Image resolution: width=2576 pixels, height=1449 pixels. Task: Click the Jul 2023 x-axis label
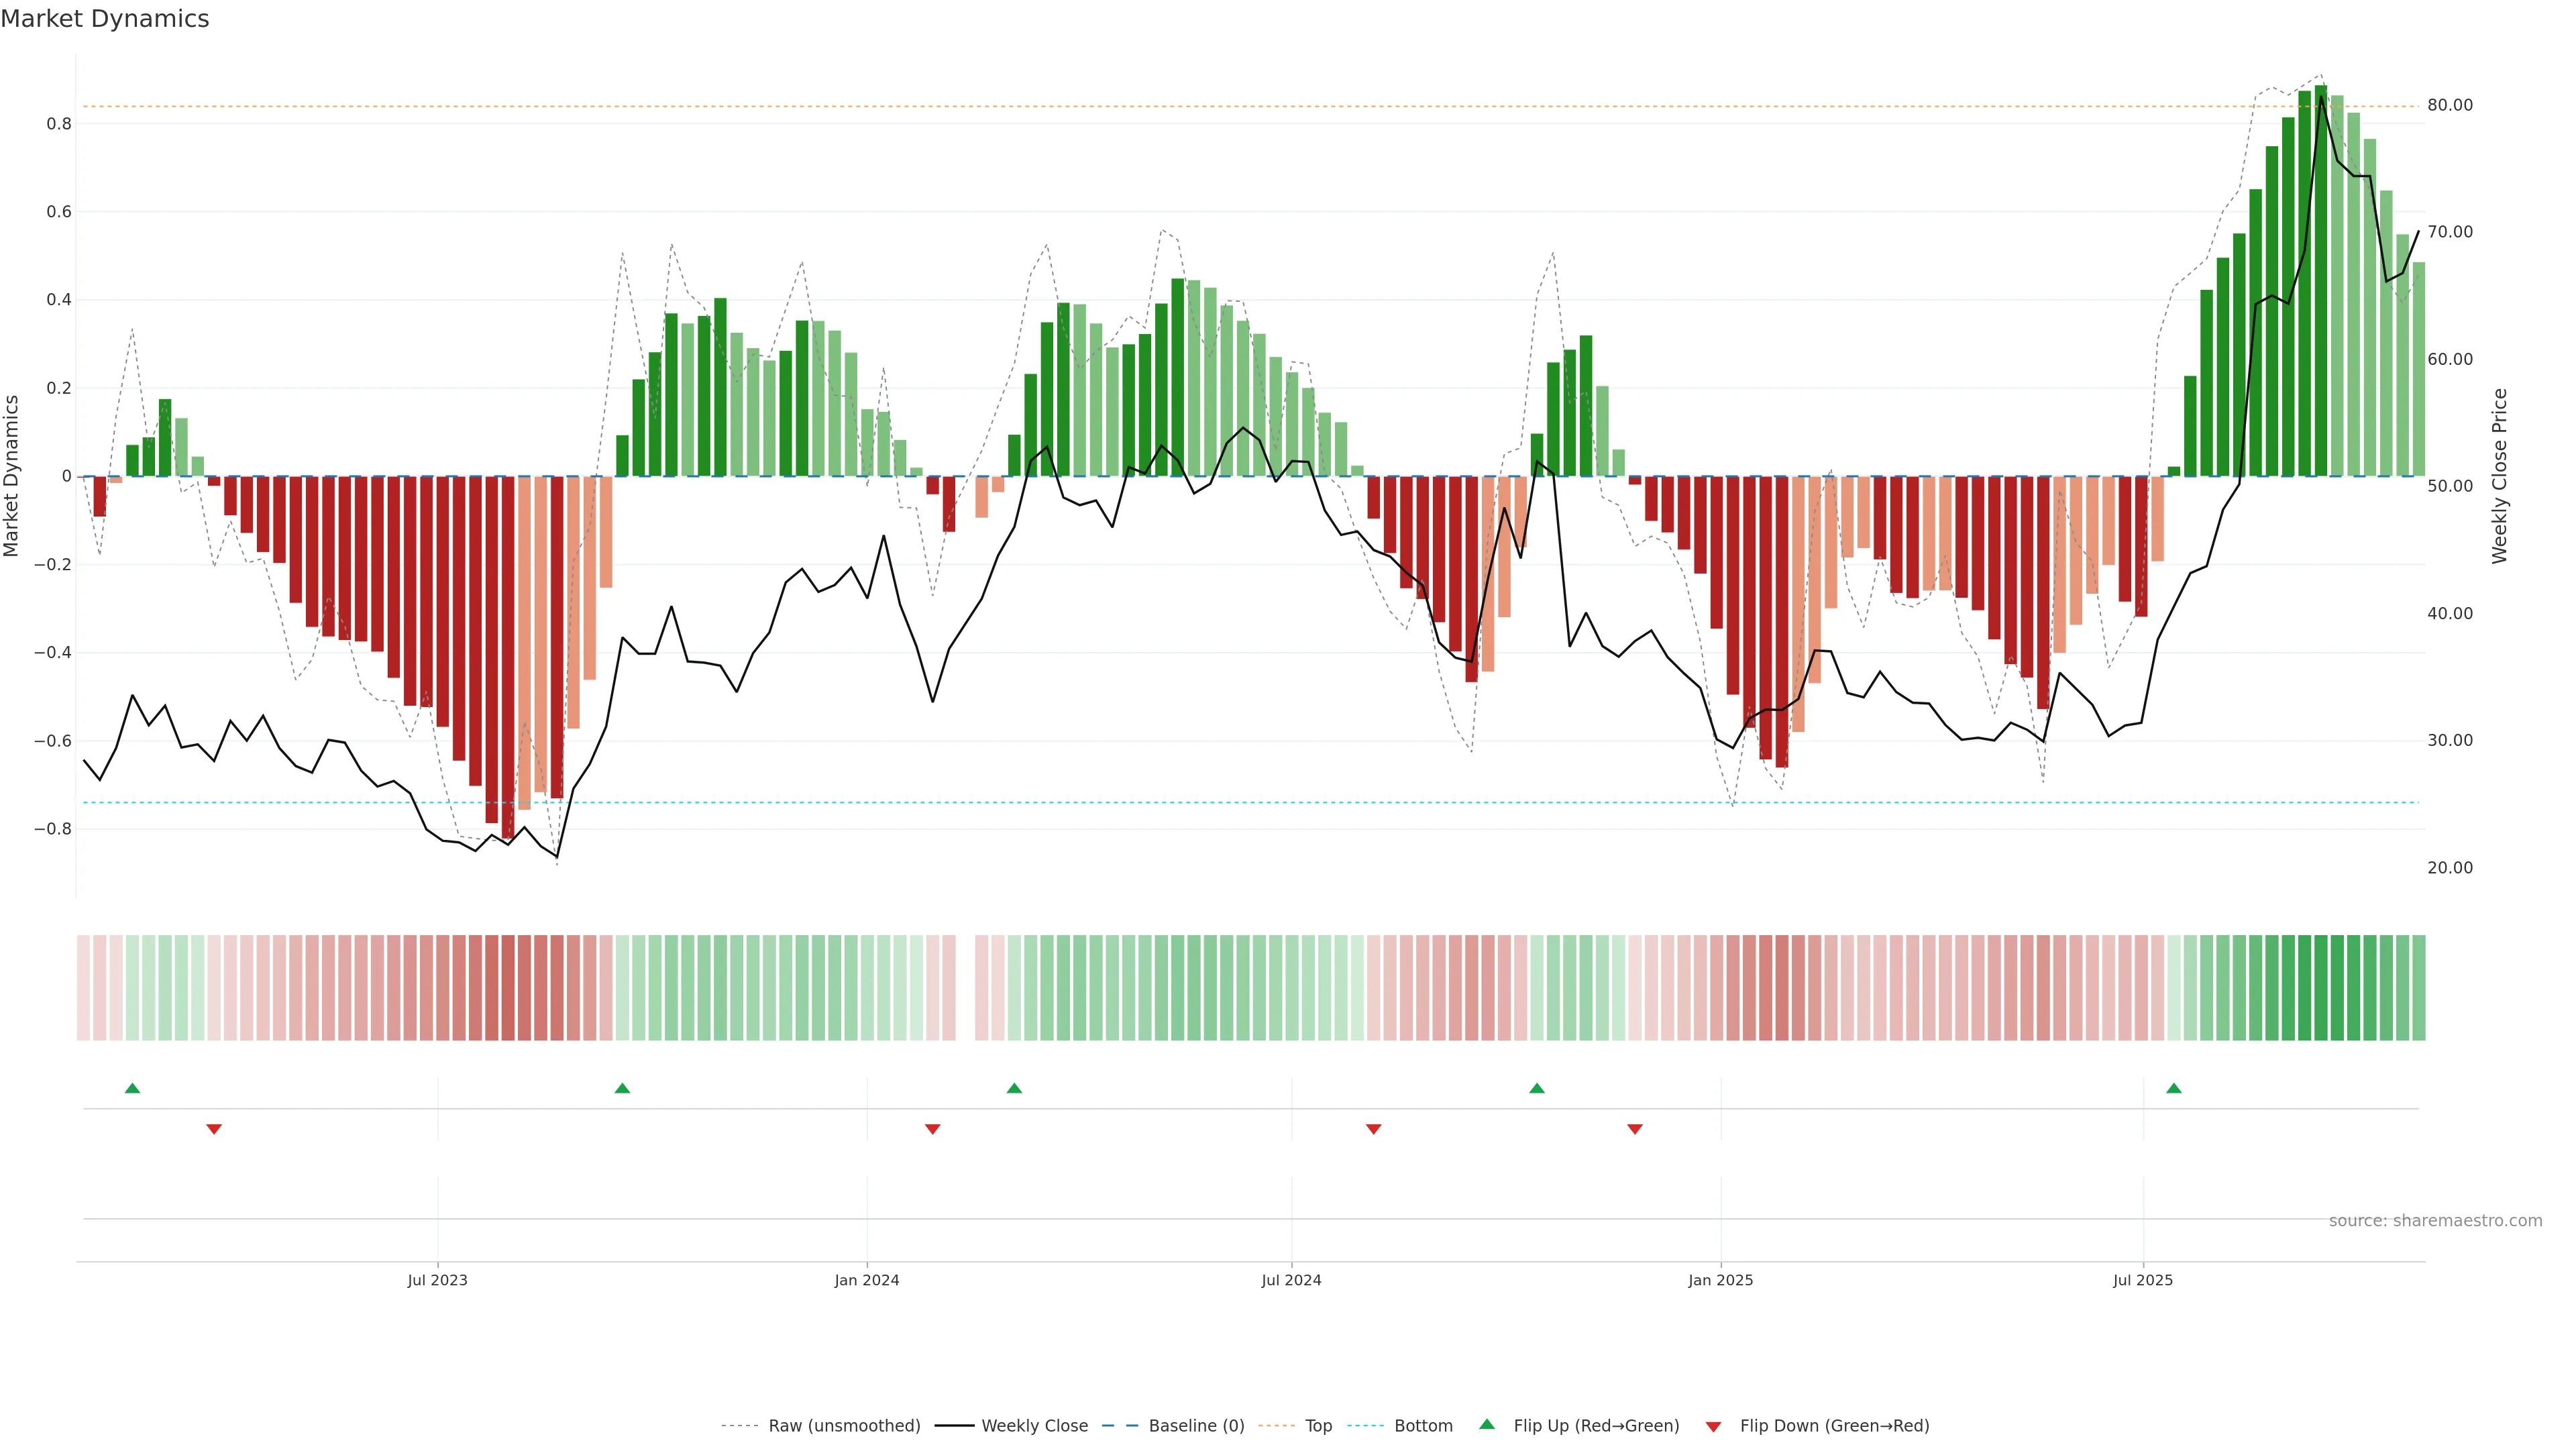coord(437,1280)
